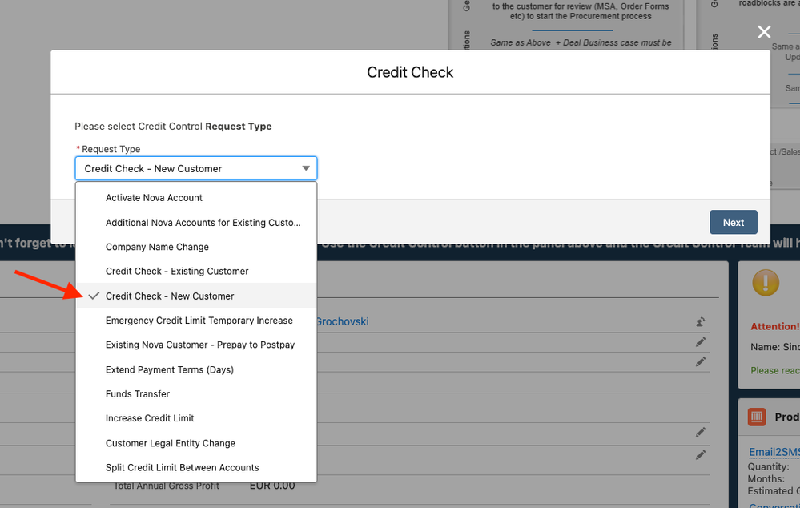Choose Activate Nova Account option

pyautogui.click(x=196, y=198)
